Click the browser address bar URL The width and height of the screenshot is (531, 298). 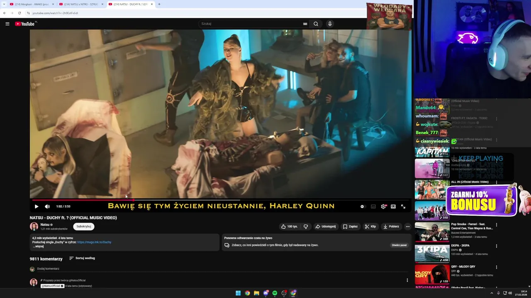[x=55, y=13]
